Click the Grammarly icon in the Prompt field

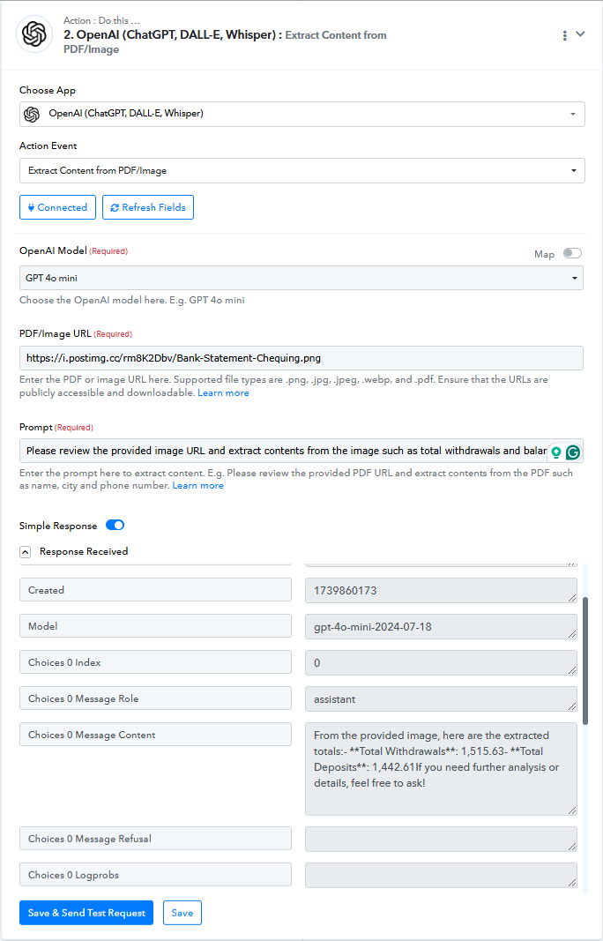point(573,452)
